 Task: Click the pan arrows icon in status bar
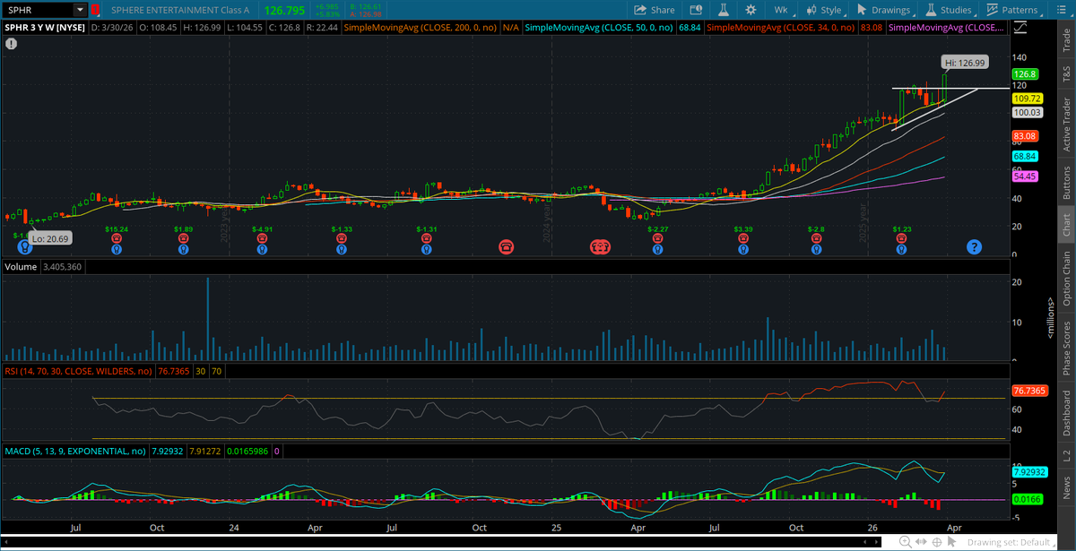[x=922, y=541]
